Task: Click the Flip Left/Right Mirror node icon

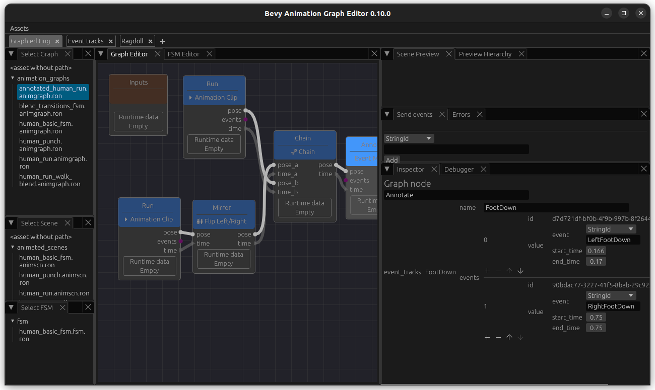Action: coord(200,221)
